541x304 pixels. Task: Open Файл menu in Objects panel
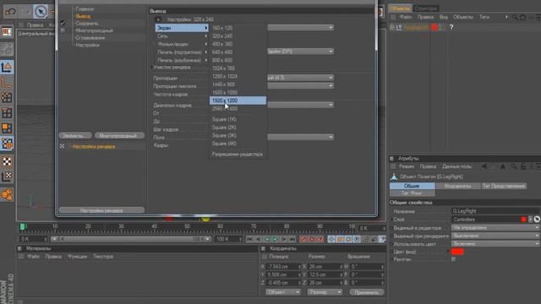pos(406,17)
